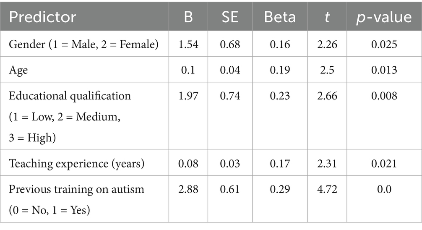The image size is (422, 230).
Task: Select the Teaching experience (years) label
Action: click(x=76, y=164)
